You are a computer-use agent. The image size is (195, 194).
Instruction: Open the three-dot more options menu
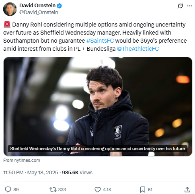[189, 6]
